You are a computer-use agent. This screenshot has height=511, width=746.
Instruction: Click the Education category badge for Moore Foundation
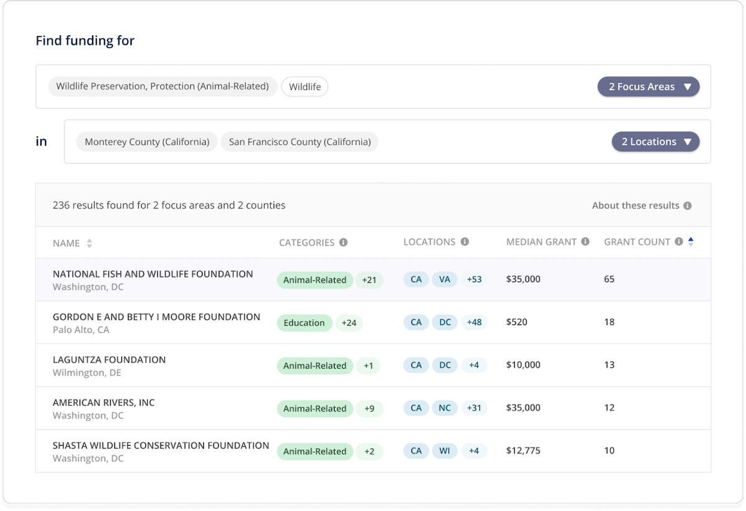pyautogui.click(x=305, y=323)
